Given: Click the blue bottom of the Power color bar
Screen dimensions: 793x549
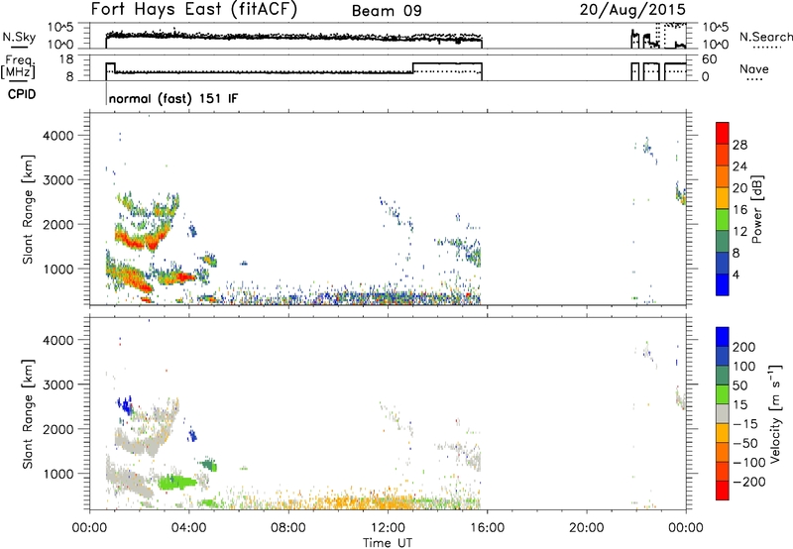Looking at the screenshot, I should point(723,284).
